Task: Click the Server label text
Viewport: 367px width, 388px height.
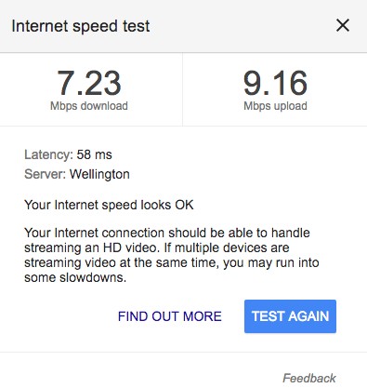Action: point(45,174)
